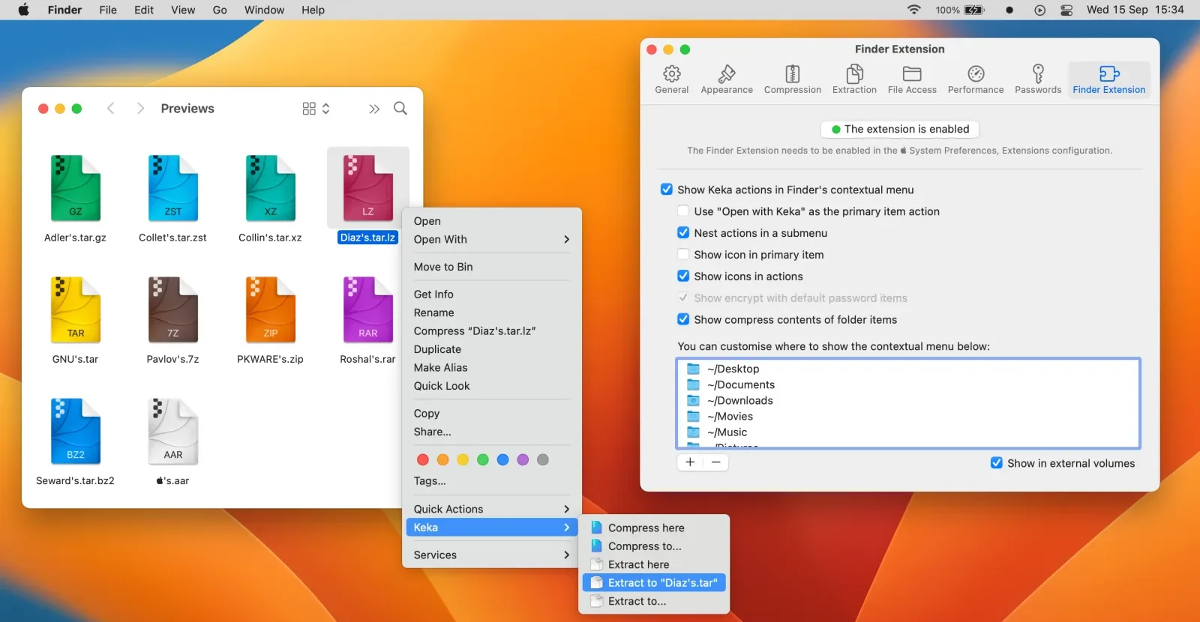Image resolution: width=1200 pixels, height=622 pixels.
Task: Open the Passwords preferences tab
Action: [x=1038, y=79]
